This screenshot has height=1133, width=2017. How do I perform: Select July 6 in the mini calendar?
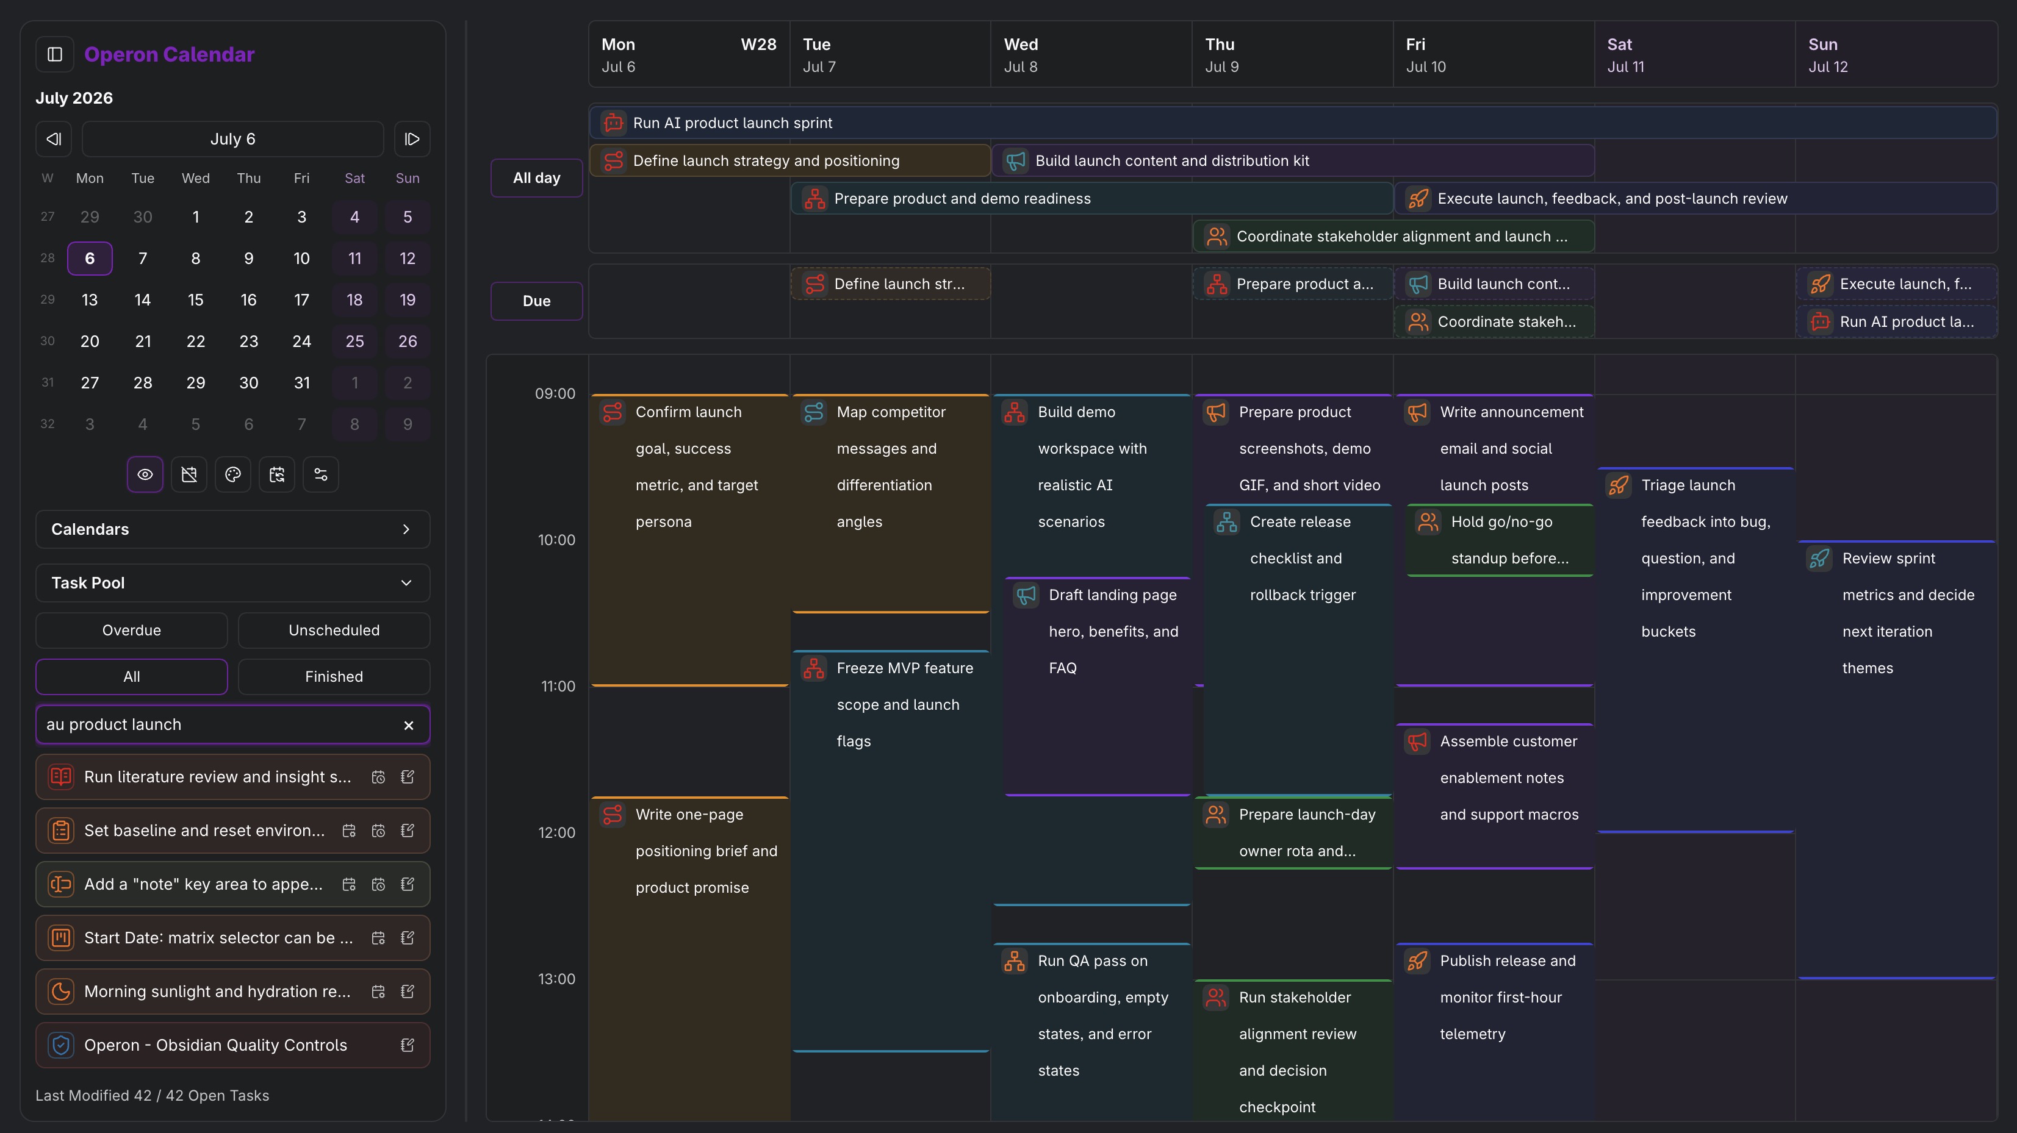[x=90, y=258]
